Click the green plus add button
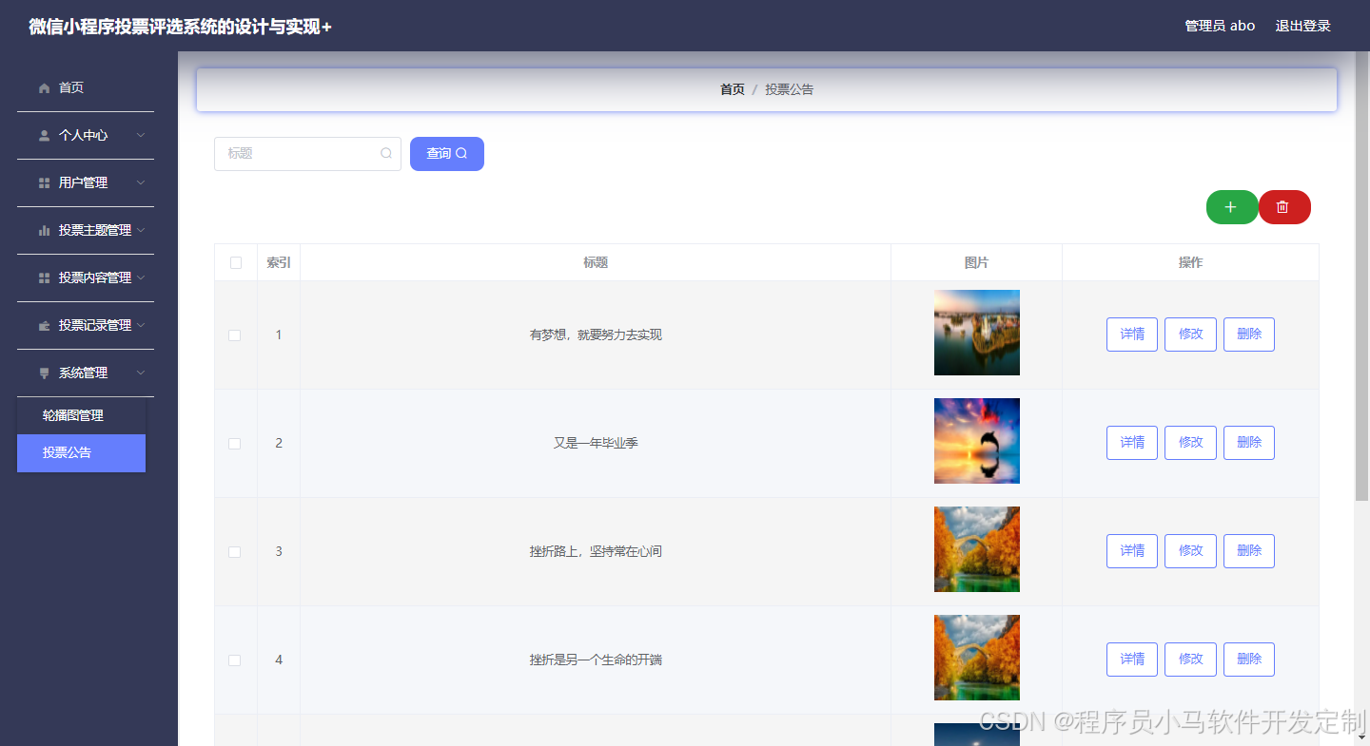The height and width of the screenshot is (746, 1370). tap(1232, 207)
